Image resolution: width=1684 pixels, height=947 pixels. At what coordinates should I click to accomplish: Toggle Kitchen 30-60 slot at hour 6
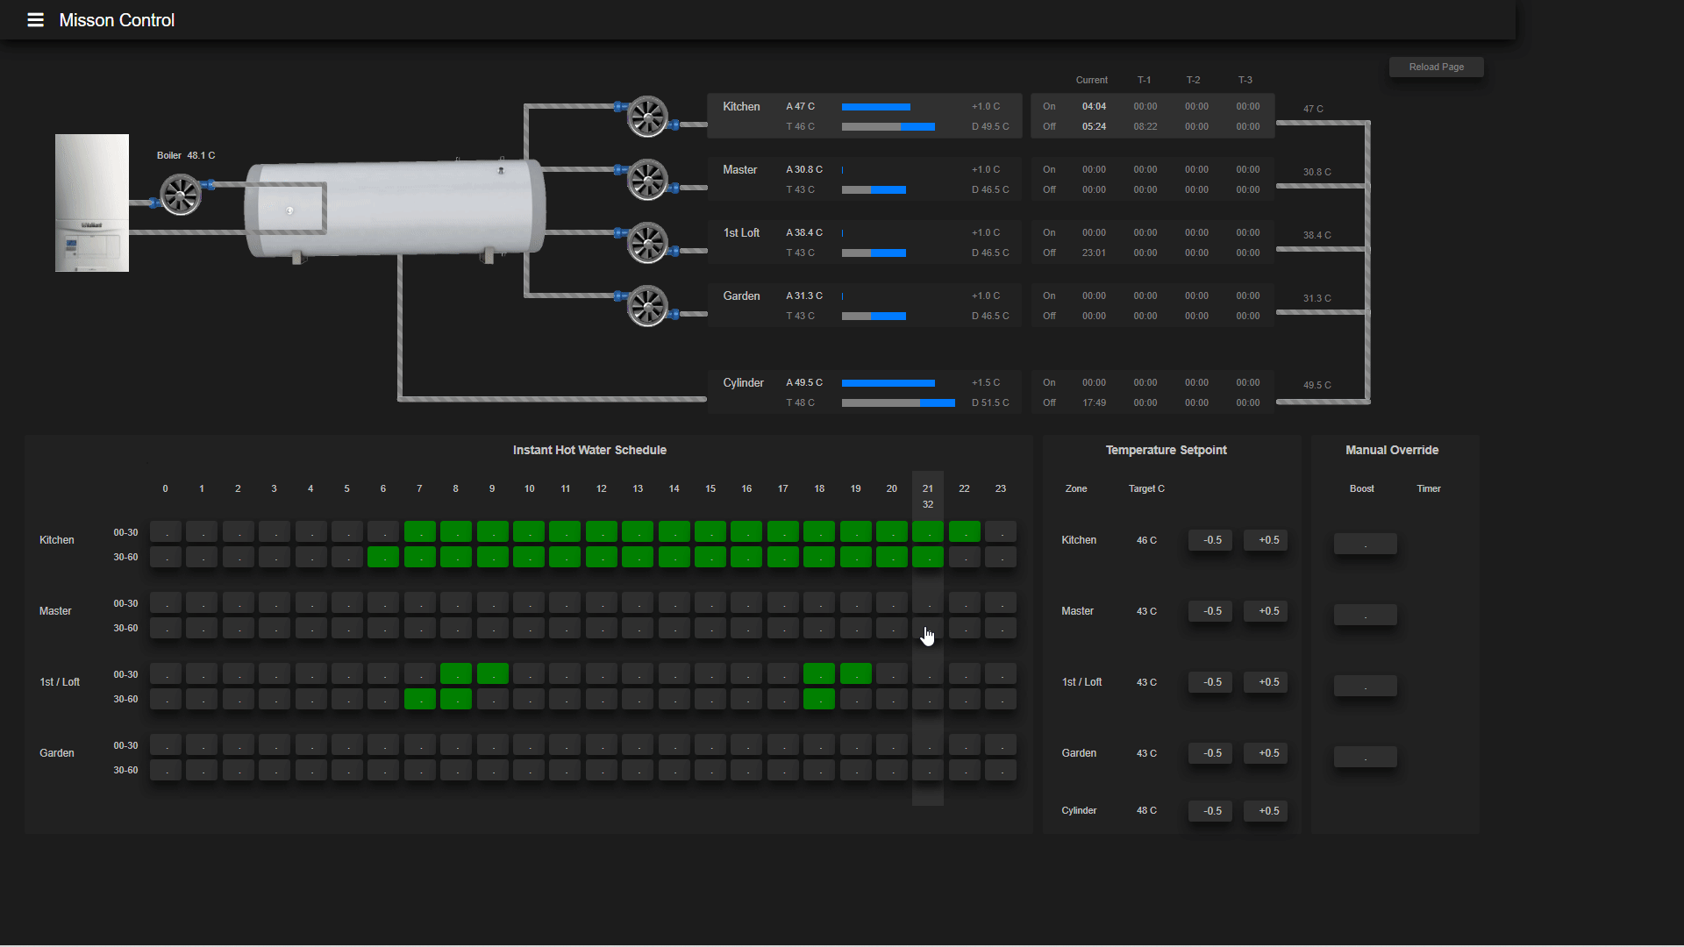383,557
